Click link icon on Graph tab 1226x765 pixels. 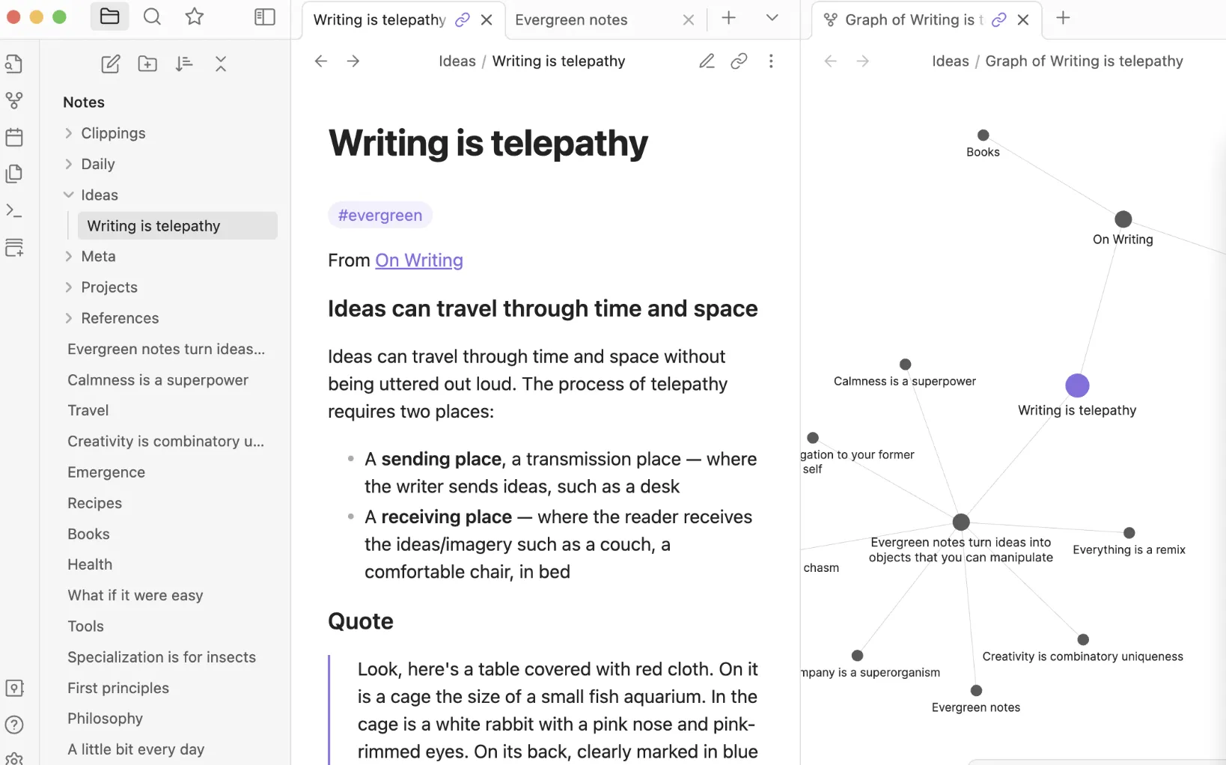[x=999, y=20]
